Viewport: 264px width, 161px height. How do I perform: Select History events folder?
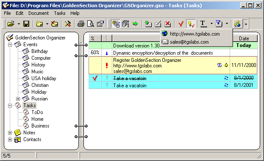pos(38,65)
